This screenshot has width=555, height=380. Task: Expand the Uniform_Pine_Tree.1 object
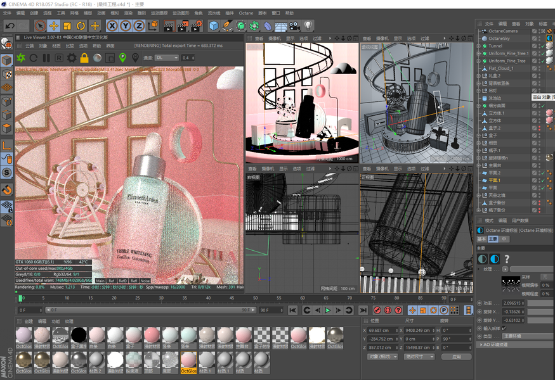(478, 53)
